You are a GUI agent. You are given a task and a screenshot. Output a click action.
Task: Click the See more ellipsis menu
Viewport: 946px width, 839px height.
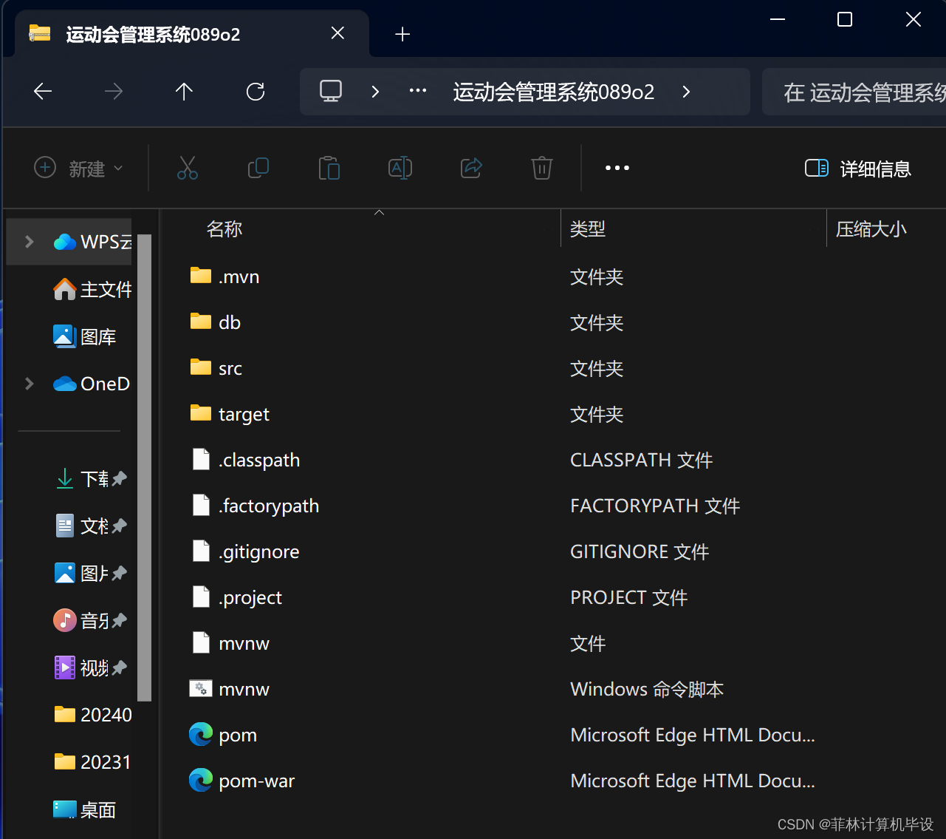617,168
